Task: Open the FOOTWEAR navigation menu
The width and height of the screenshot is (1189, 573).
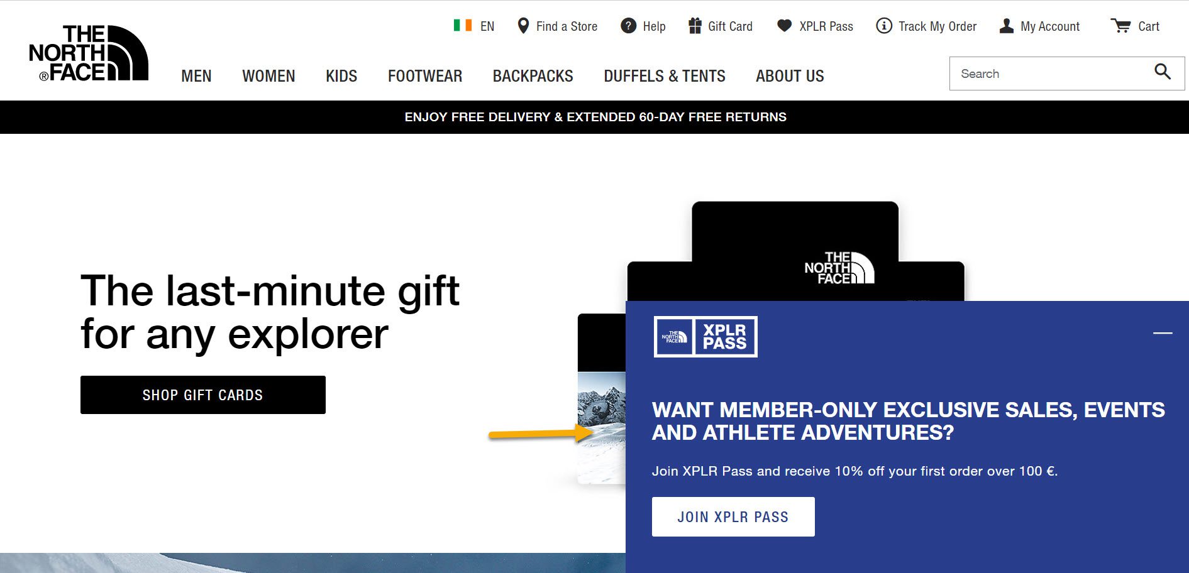Action: coord(425,76)
